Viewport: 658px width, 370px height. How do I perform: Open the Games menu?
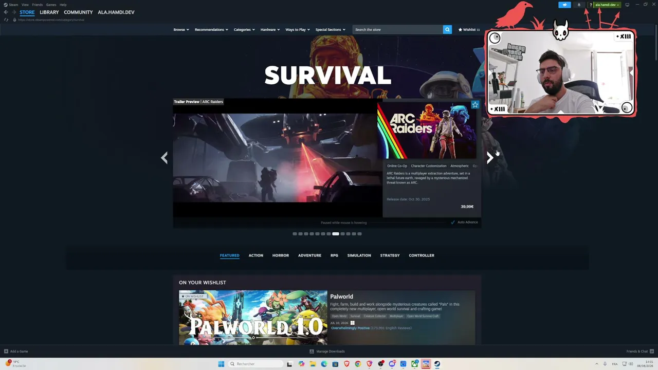coord(51,5)
